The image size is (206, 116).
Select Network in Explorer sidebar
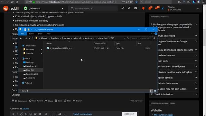[28, 83]
